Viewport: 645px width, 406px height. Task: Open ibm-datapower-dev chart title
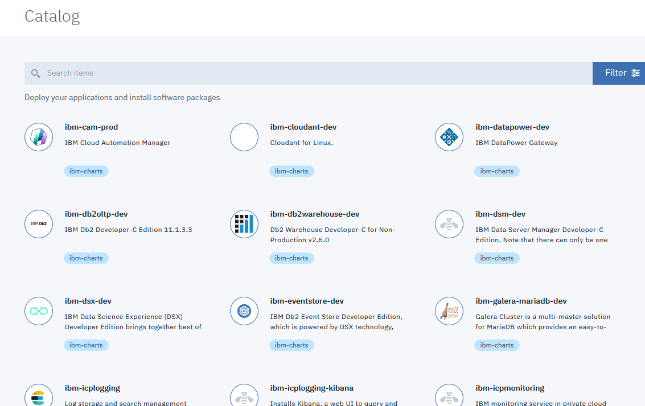pyautogui.click(x=512, y=127)
